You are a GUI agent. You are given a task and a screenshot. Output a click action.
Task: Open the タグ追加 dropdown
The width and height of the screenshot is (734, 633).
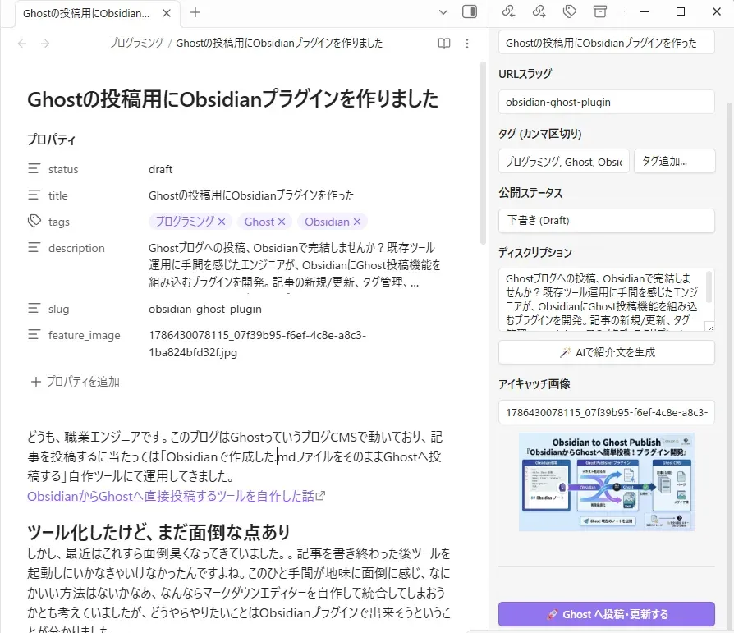coord(675,162)
